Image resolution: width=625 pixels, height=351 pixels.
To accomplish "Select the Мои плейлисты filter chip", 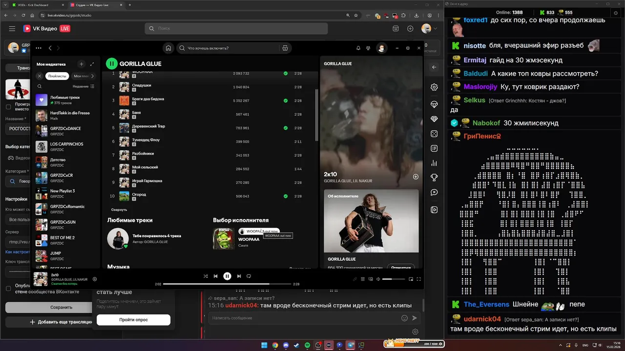I will coord(80,76).
